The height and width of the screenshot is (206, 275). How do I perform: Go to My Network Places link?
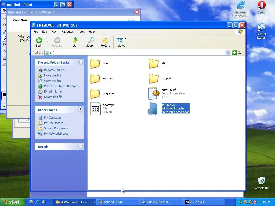tap(56, 134)
